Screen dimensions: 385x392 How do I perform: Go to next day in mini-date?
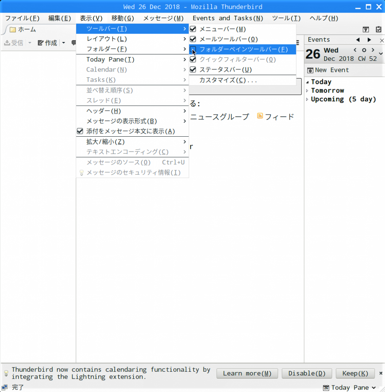[373, 50]
